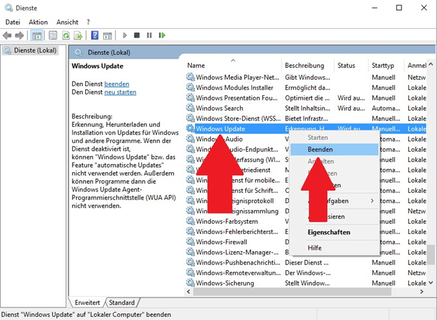Open the Ansicht menu
Image resolution: width=437 pixels, height=320 pixels.
point(67,22)
